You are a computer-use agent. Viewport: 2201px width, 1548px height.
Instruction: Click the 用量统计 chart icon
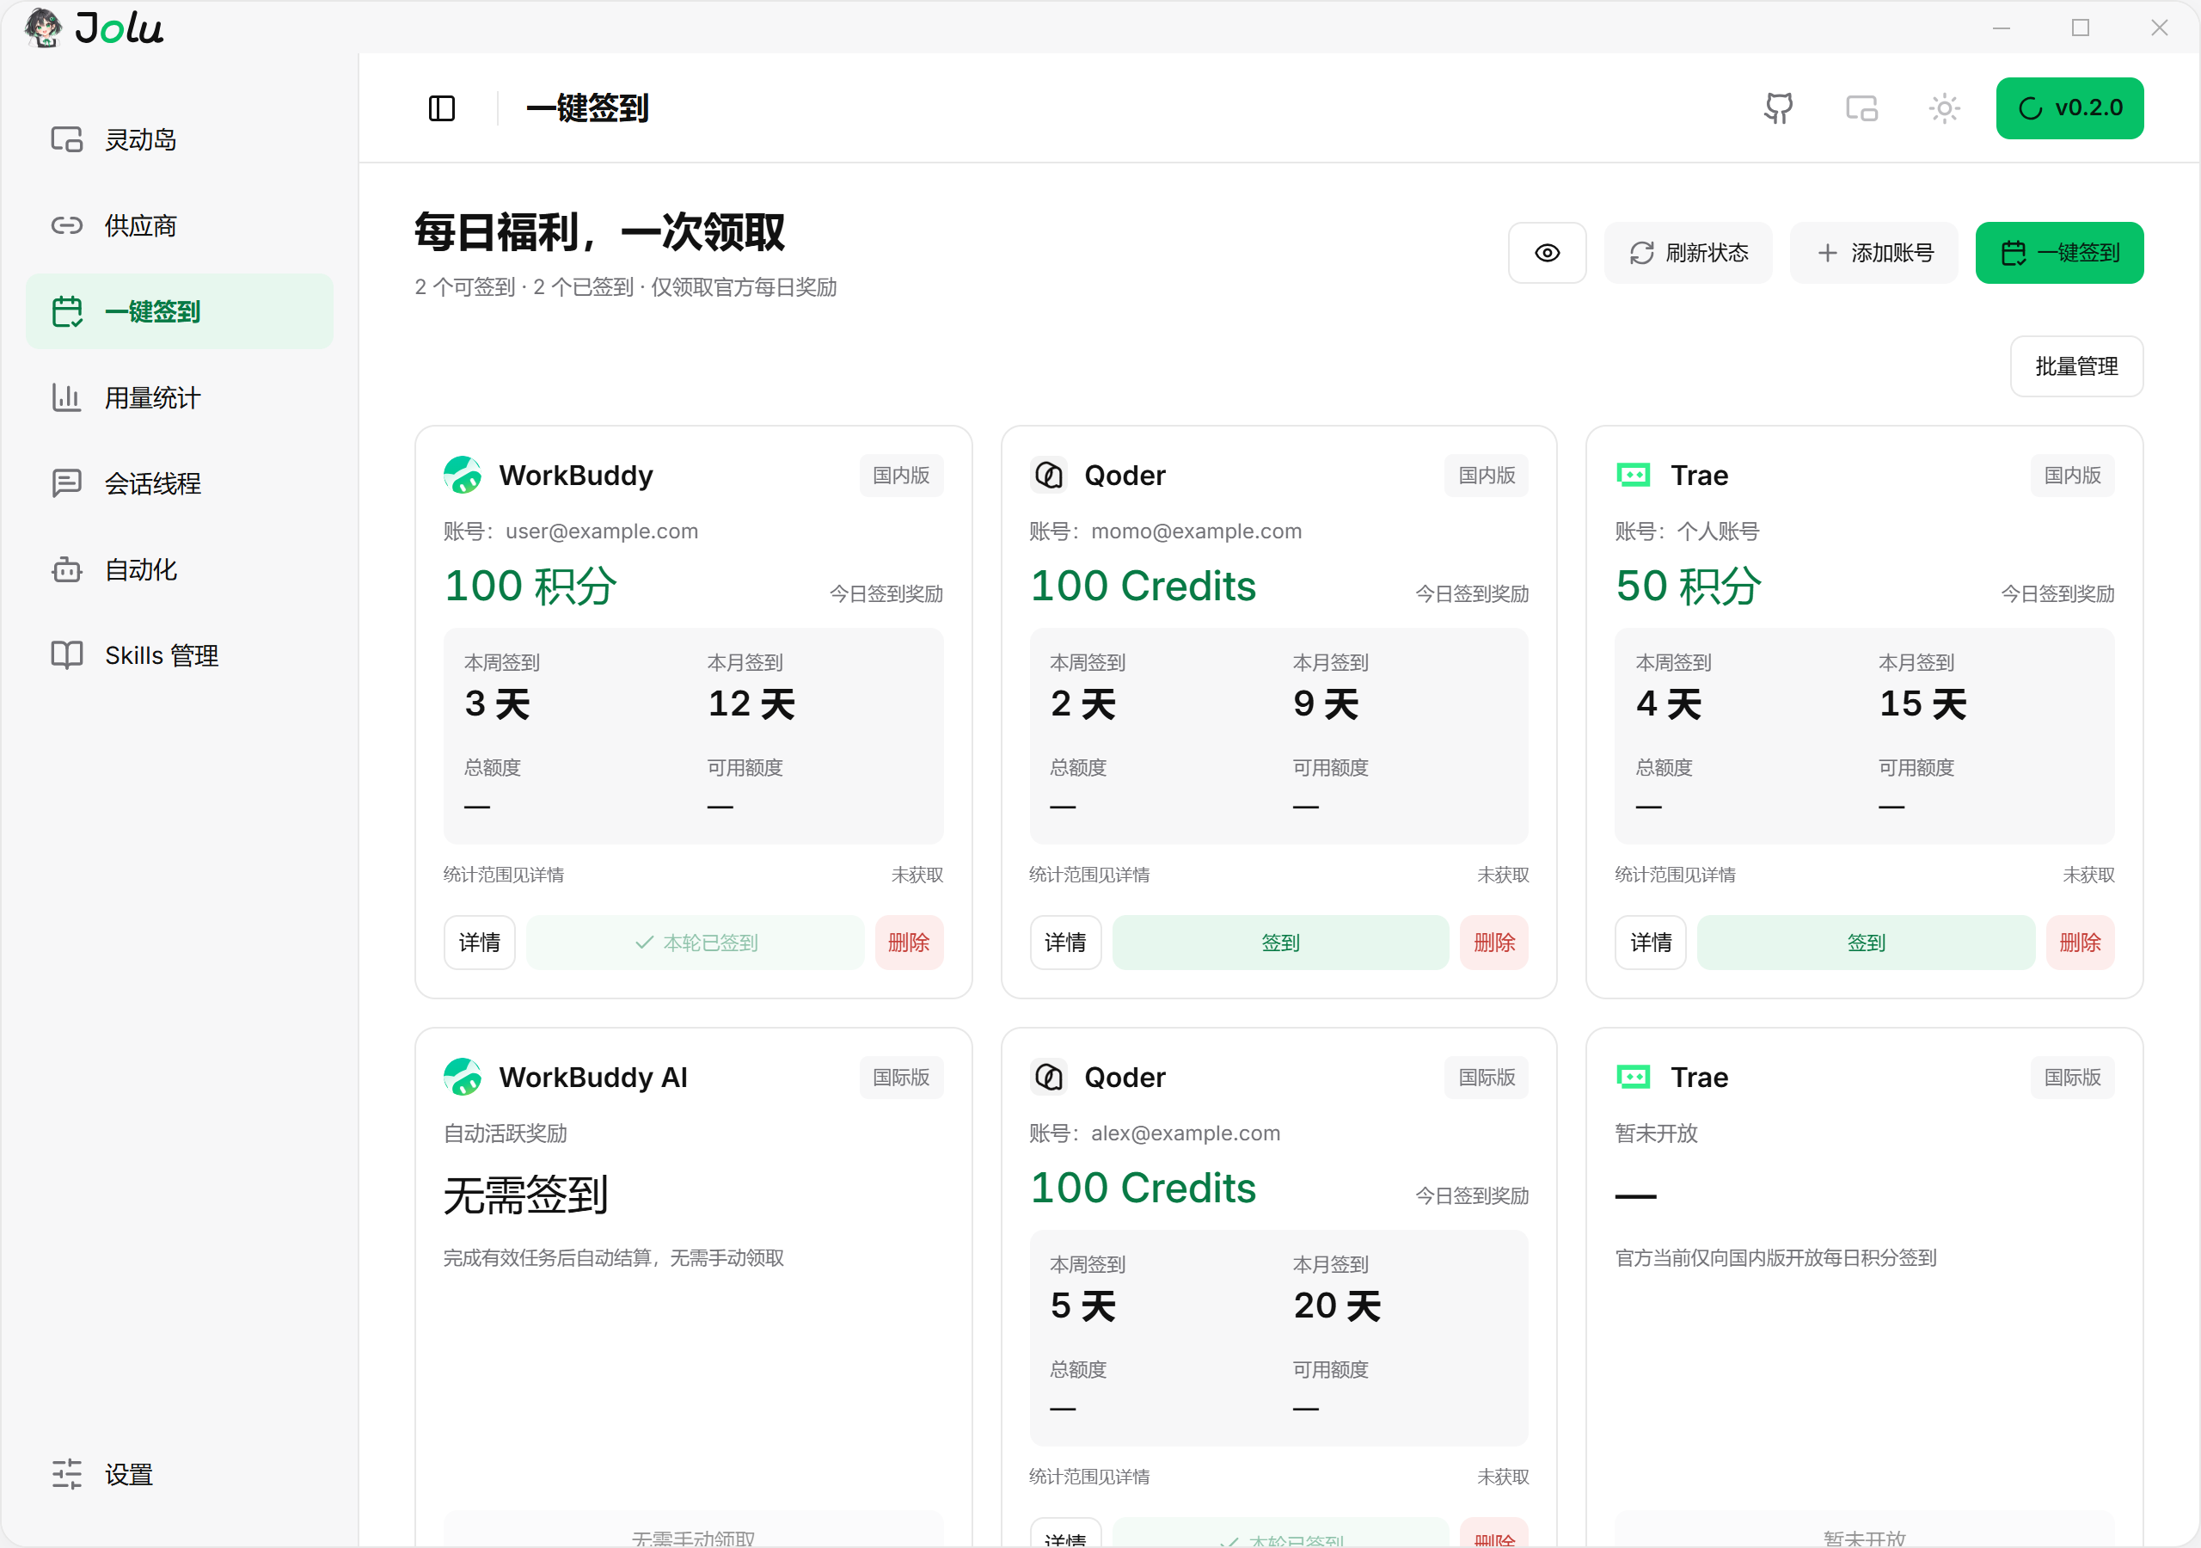(67, 397)
